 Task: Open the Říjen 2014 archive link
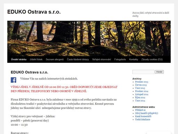[140, 98]
